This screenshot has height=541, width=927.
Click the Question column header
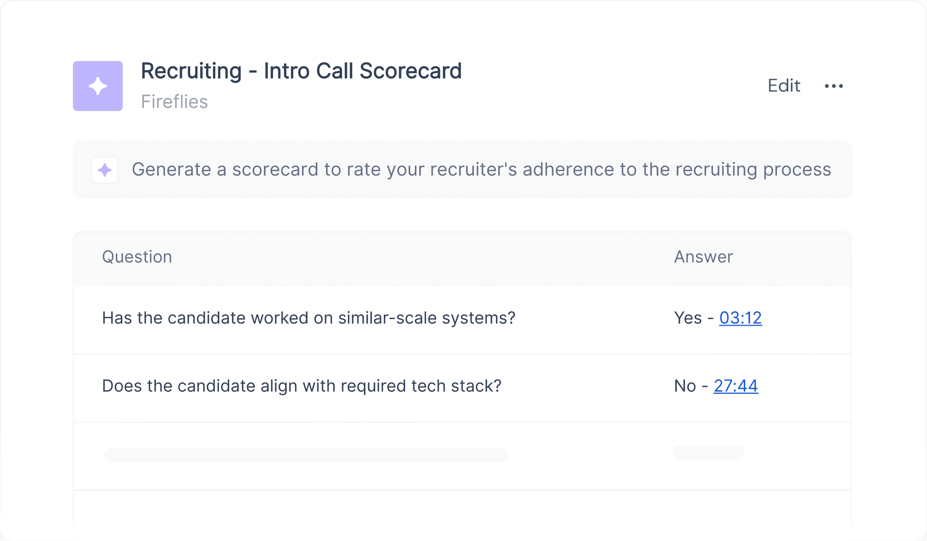[x=137, y=257]
